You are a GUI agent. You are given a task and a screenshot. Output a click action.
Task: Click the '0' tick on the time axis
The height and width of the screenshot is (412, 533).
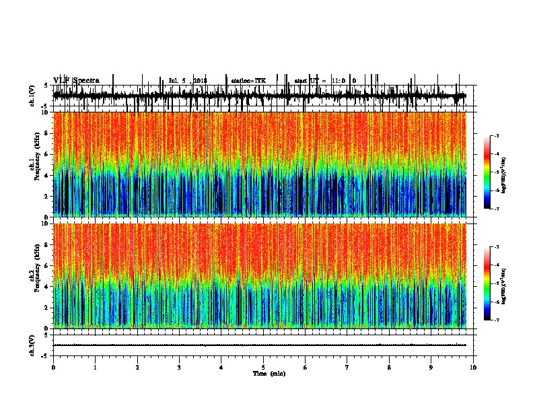(53, 367)
